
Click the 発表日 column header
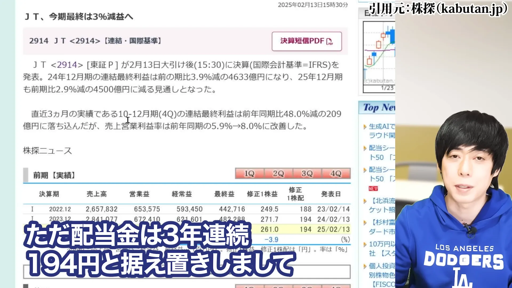(x=331, y=194)
